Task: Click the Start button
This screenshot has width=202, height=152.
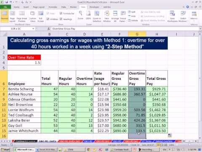Action: coord(5,149)
